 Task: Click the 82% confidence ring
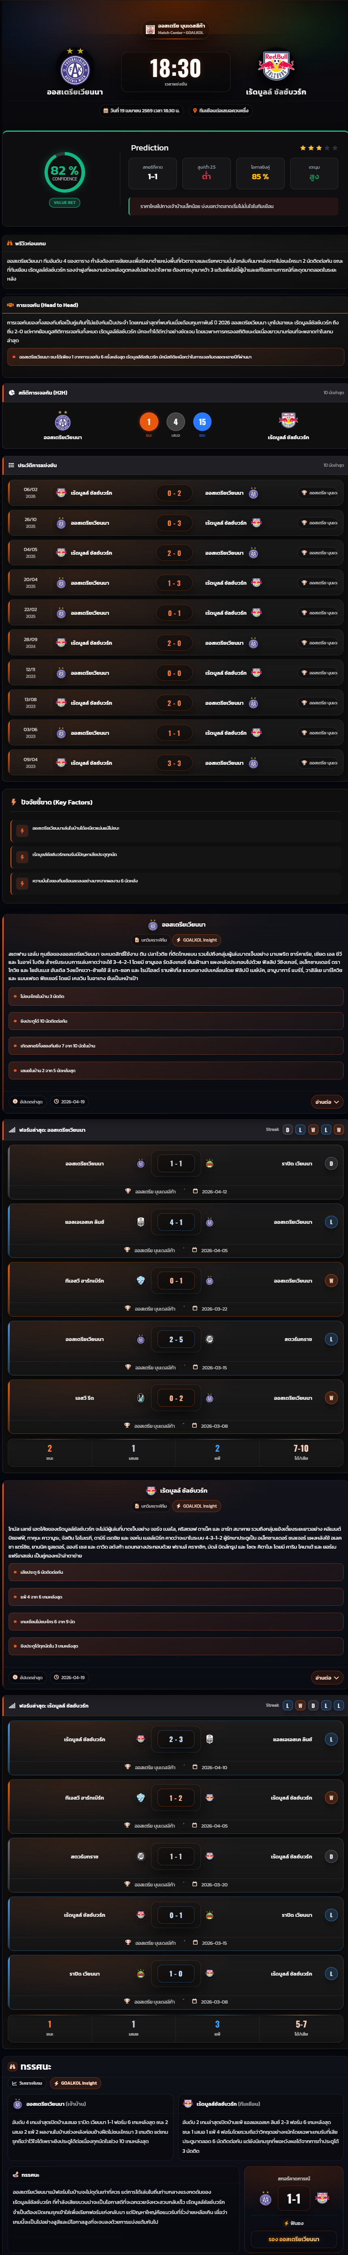tap(65, 172)
